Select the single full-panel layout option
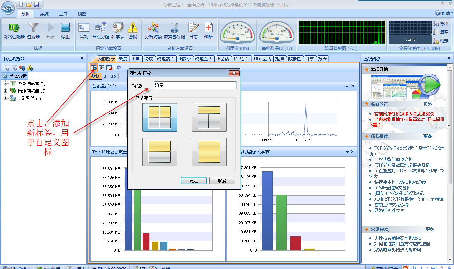 coord(209,152)
